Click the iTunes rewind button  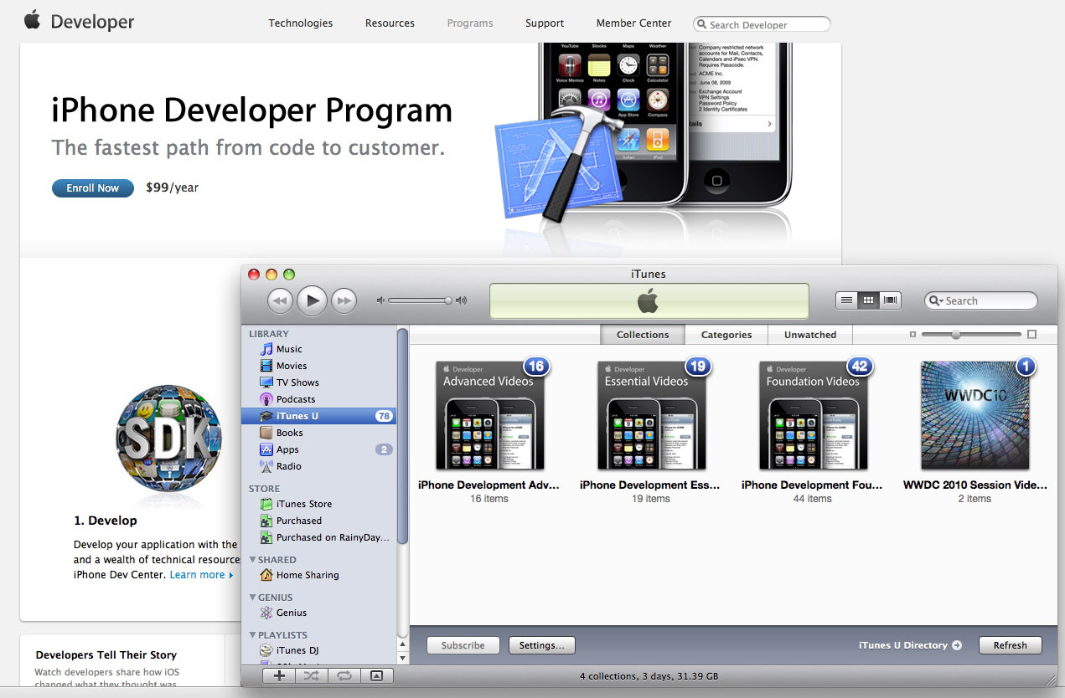280,300
